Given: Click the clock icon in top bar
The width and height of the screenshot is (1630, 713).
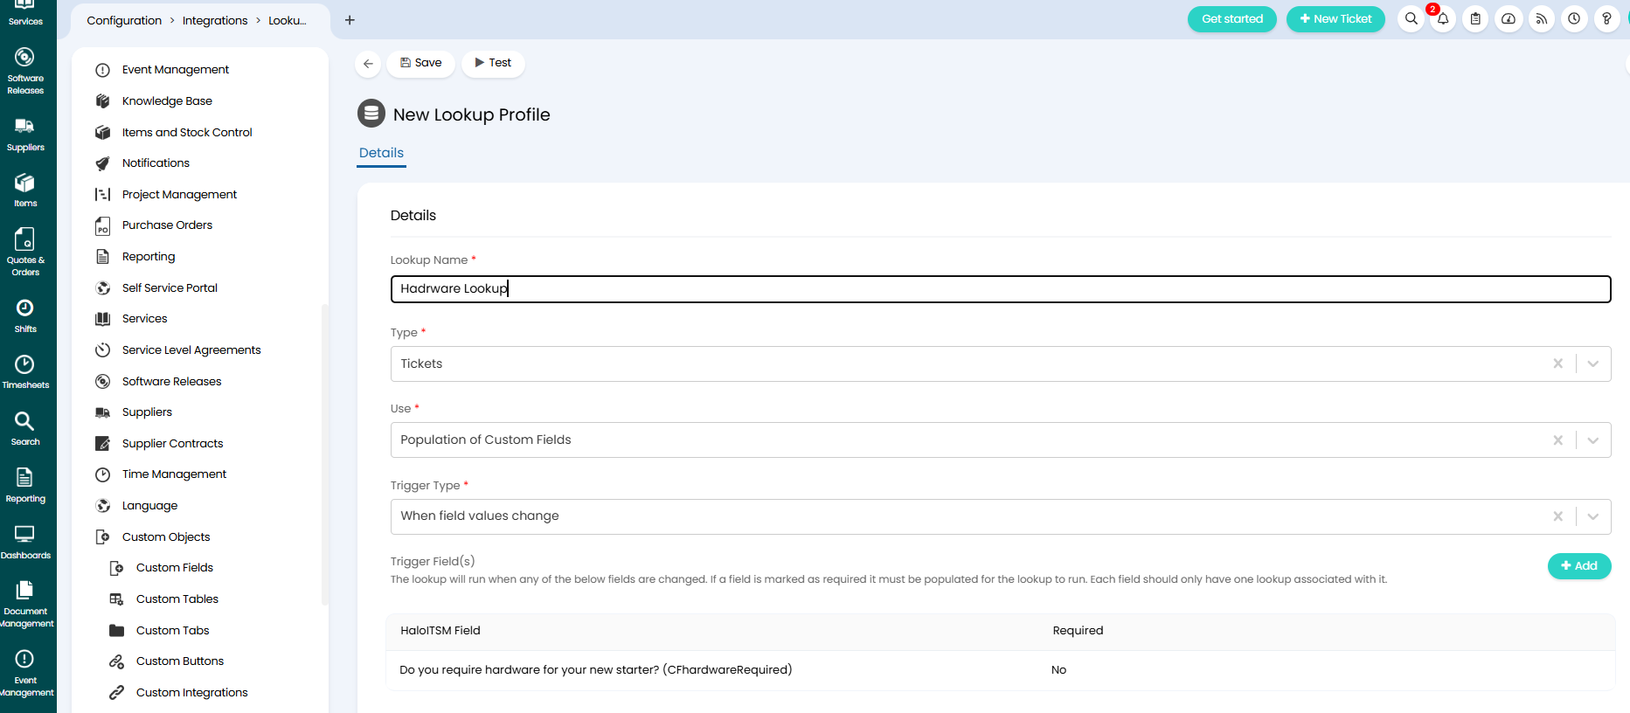Looking at the screenshot, I should pyautogui.click(x=1574, y=19).
